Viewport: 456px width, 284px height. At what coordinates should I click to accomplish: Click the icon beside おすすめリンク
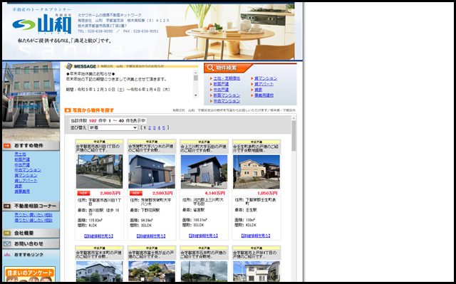(x=7, y=255)
